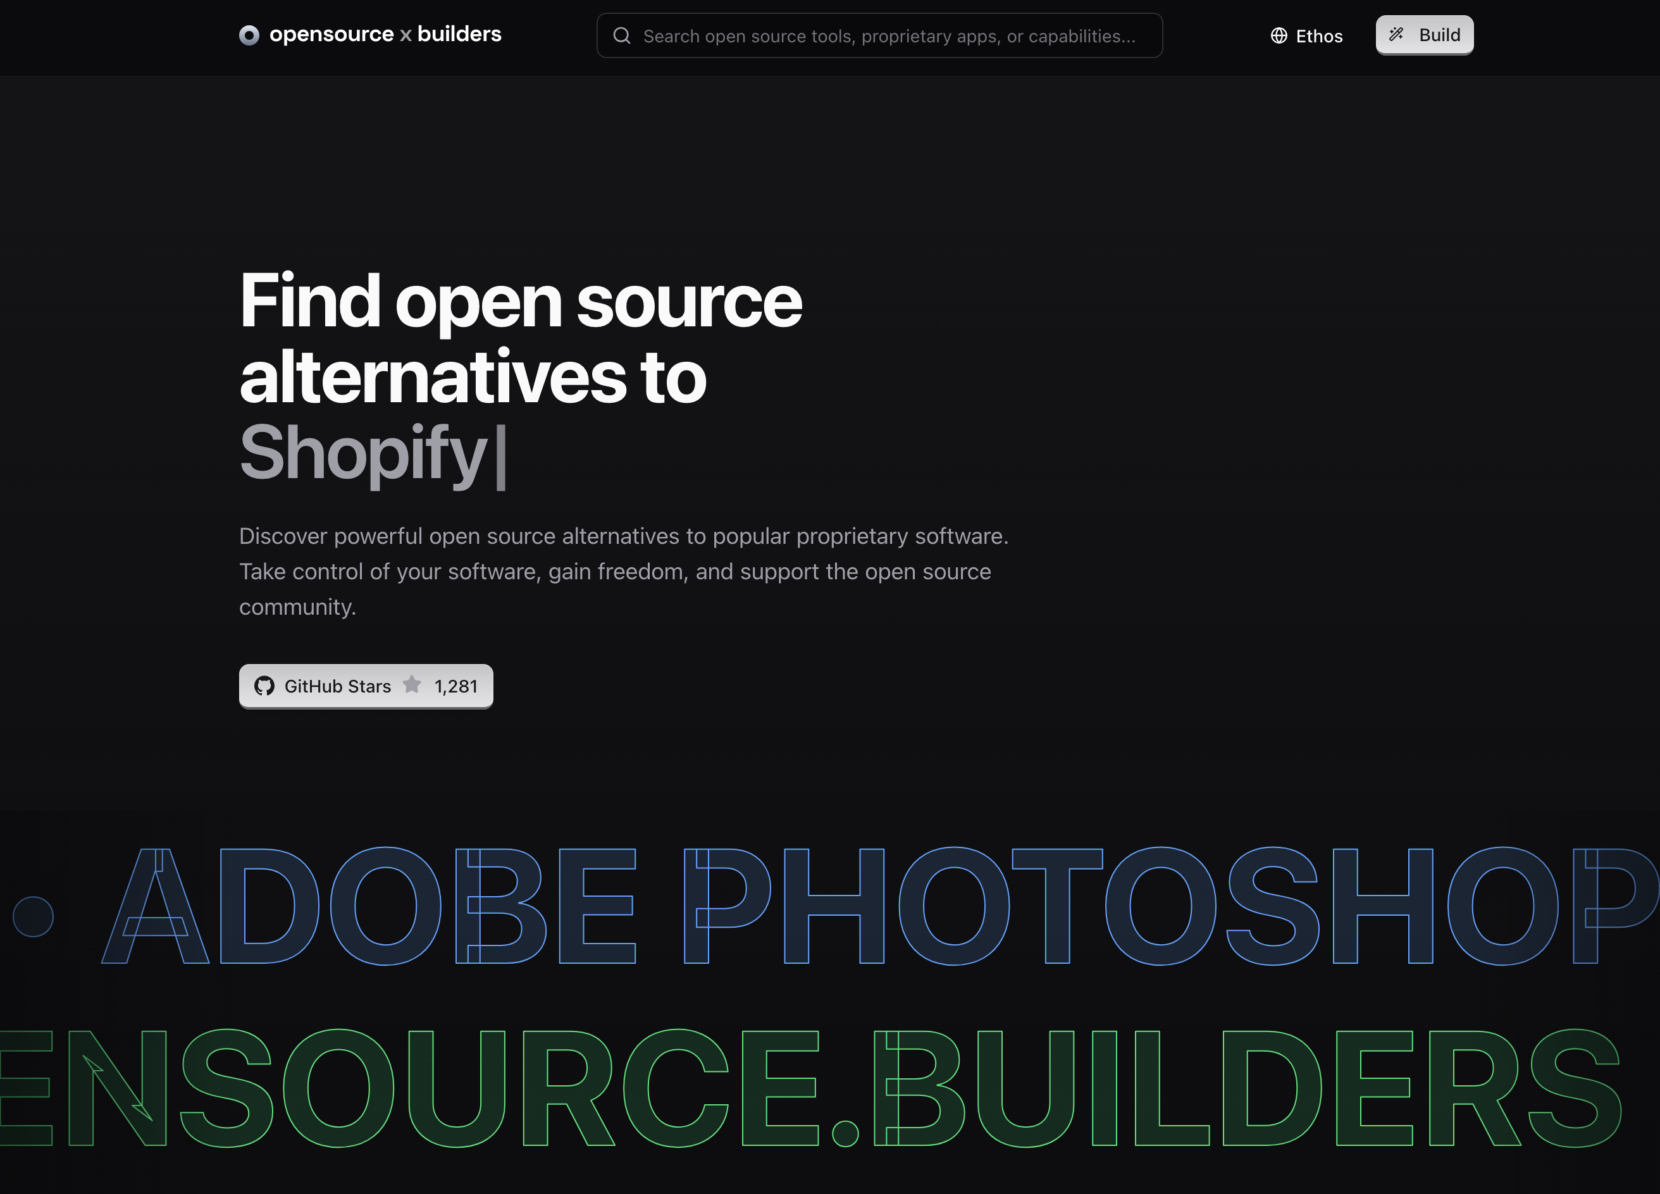Click the circular logo icon in the top left

[250, 34]
